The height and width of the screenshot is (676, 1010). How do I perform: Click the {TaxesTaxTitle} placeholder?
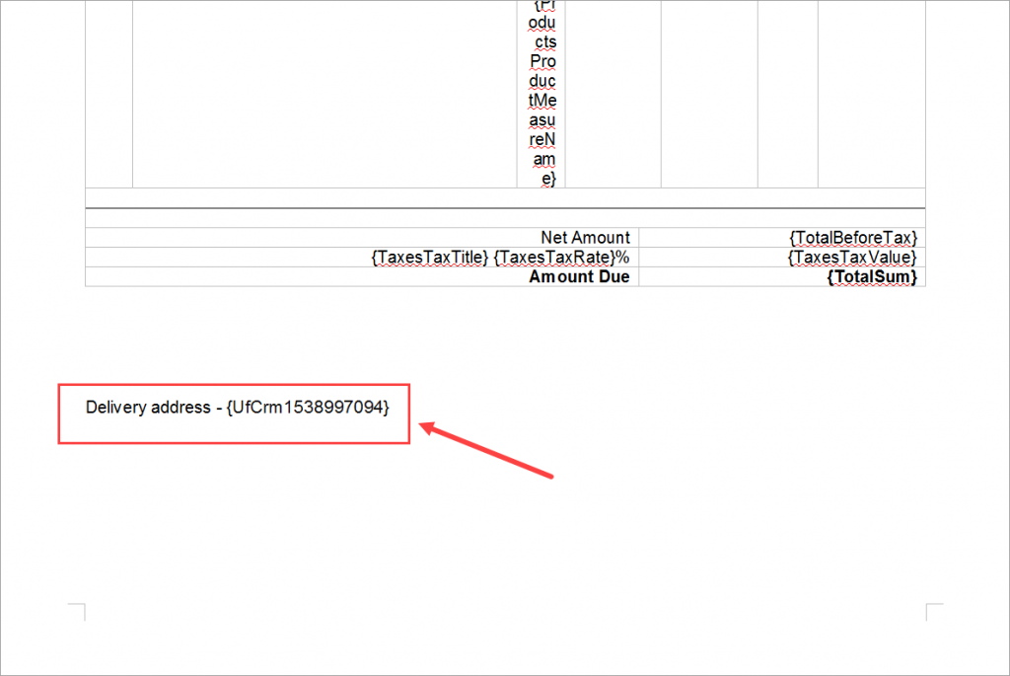430,258
